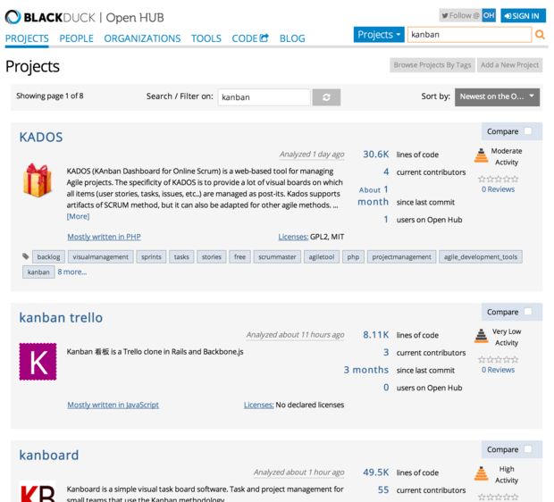The image size is (554, 502).
Task: Open the kanban trello project title link
Action: tap(61, 318)
